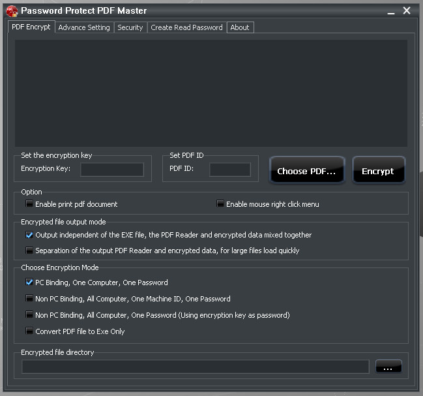
Task: Go to the Create Read Password tab
Action: (186, 27)
